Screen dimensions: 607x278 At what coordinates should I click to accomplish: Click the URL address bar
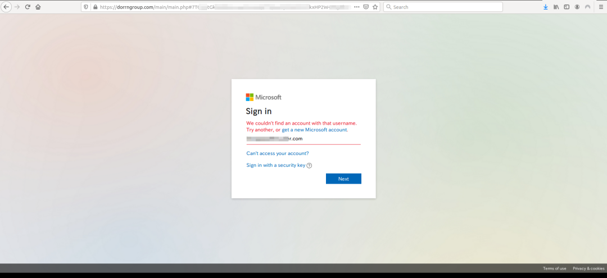[x=225, y=7]
